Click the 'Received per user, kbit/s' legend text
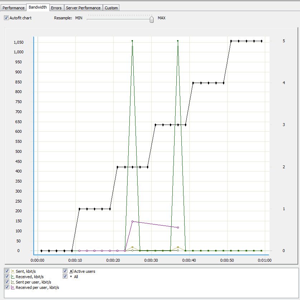The image size is (300, 300). pyautogui.click(x=37, y=287)
